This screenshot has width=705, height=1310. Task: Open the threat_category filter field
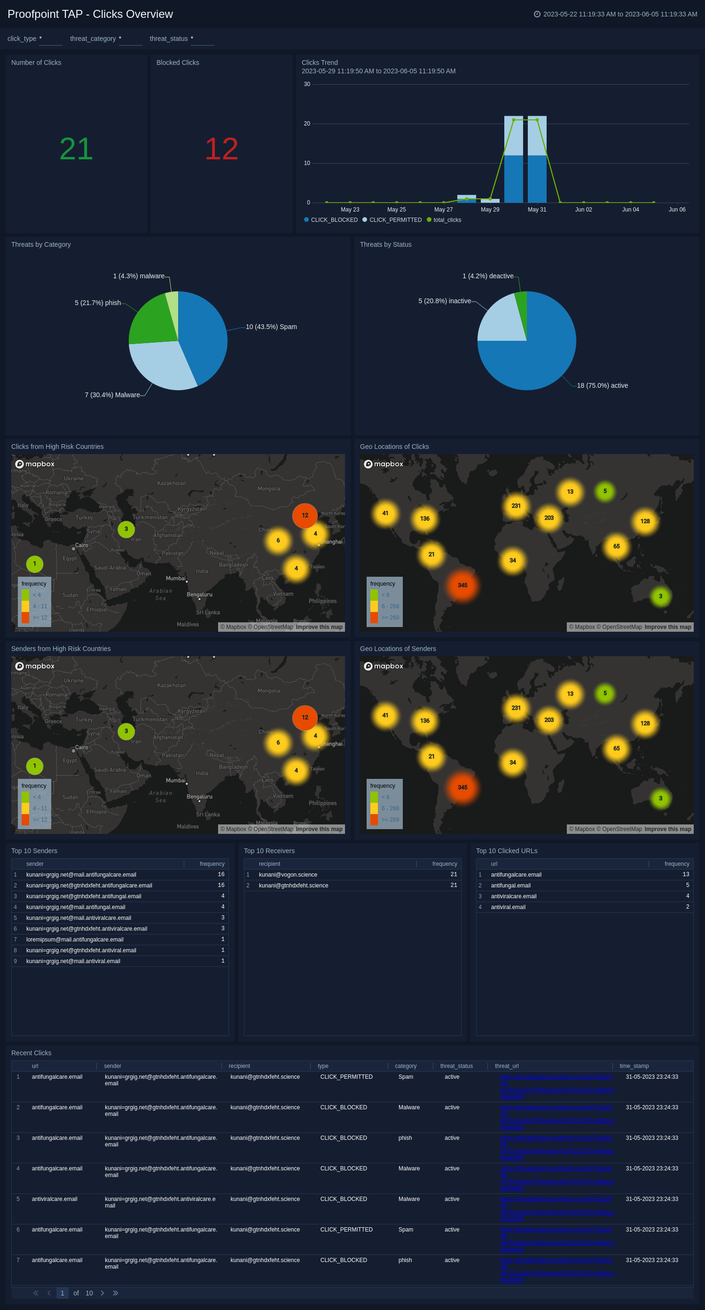(x=130, y=39)
